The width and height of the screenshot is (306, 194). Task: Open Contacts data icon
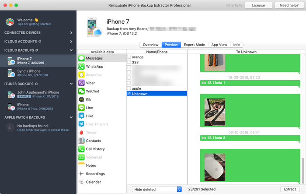[x=81, y=141]
